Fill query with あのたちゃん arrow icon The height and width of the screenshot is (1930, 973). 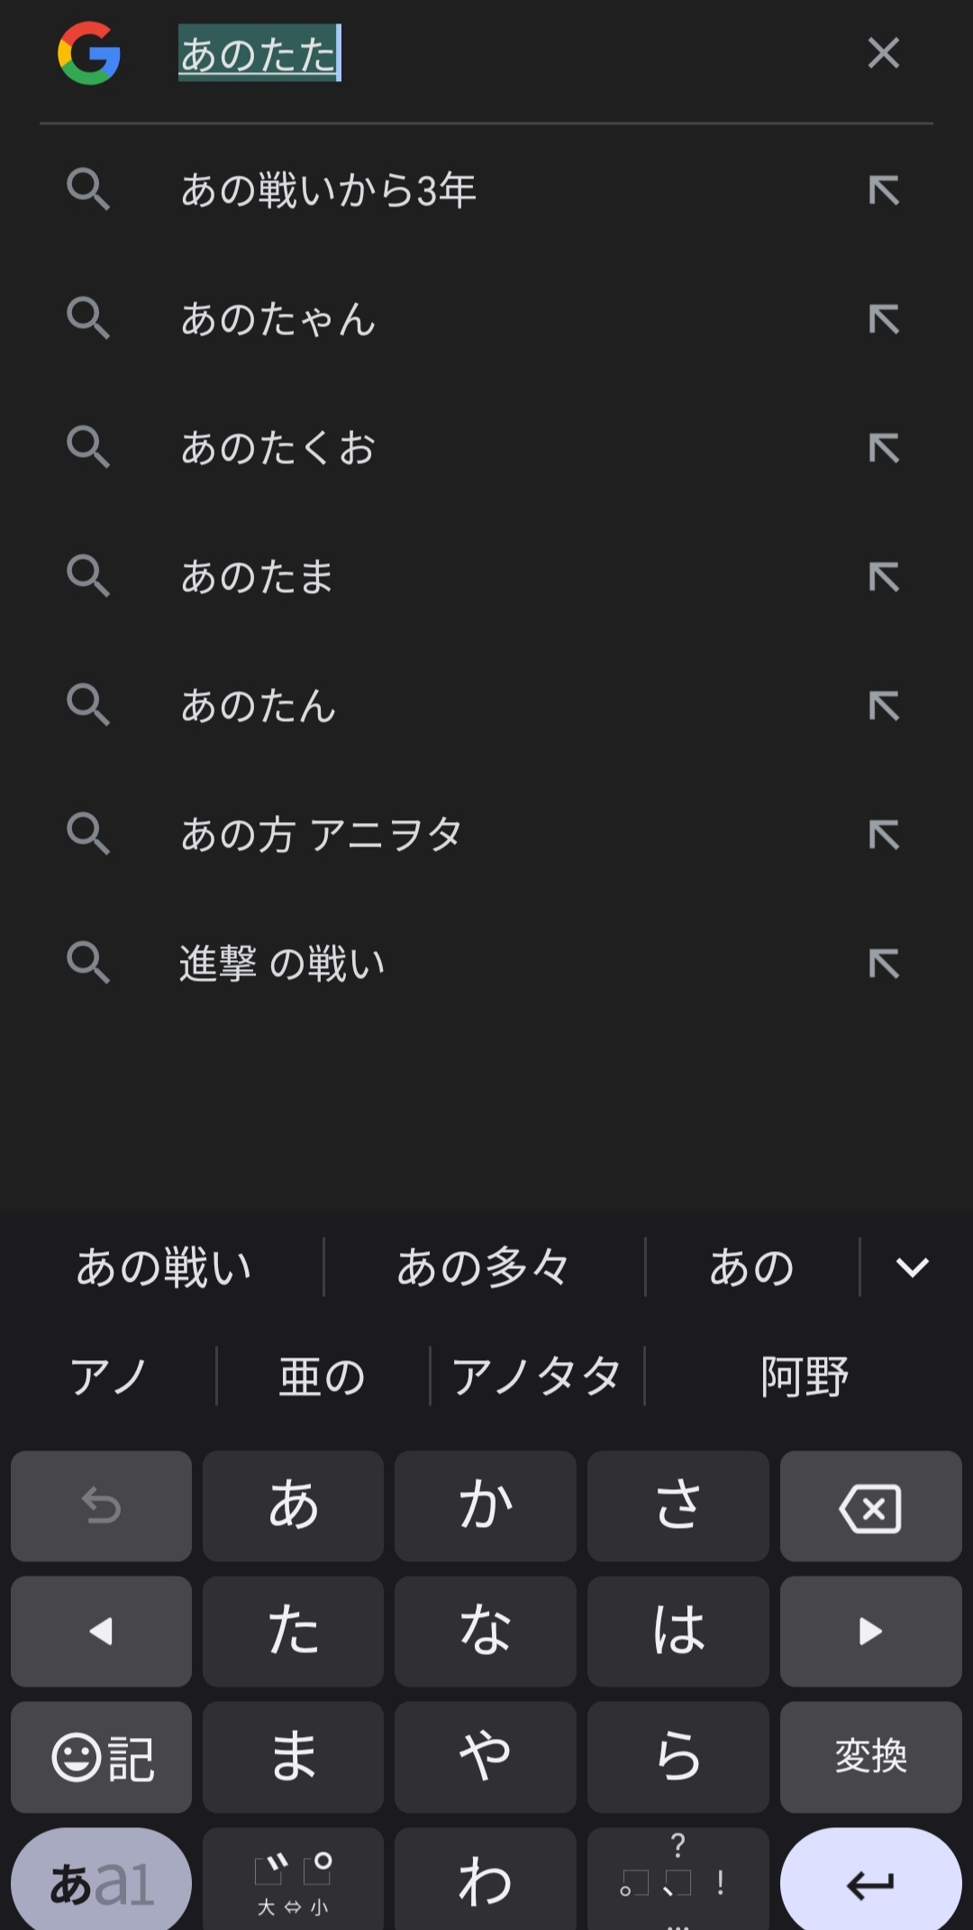click(883, 319)
